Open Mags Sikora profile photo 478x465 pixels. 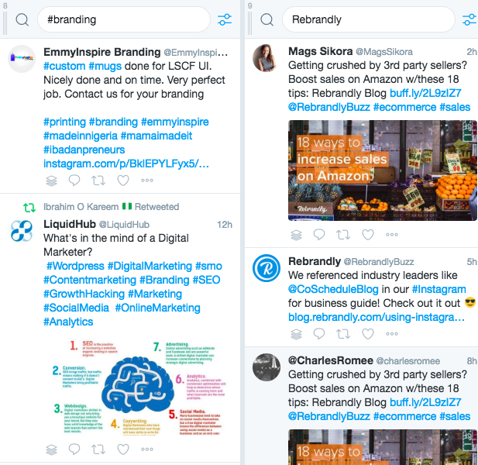[267, 58]
